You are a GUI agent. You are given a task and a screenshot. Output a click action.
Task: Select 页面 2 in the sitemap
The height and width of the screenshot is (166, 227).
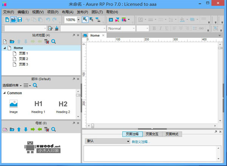pyautogui.click(x=23, y=59)
